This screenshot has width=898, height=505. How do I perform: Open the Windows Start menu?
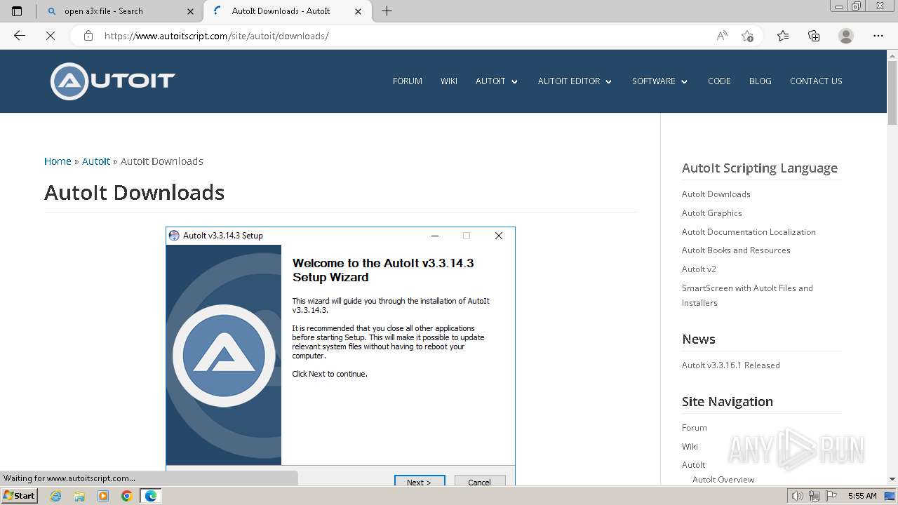(20, 496)
